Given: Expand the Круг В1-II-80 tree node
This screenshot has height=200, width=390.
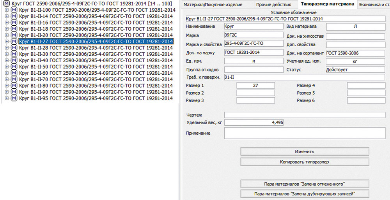Looking at the screenshot, I should pos(7,86).
